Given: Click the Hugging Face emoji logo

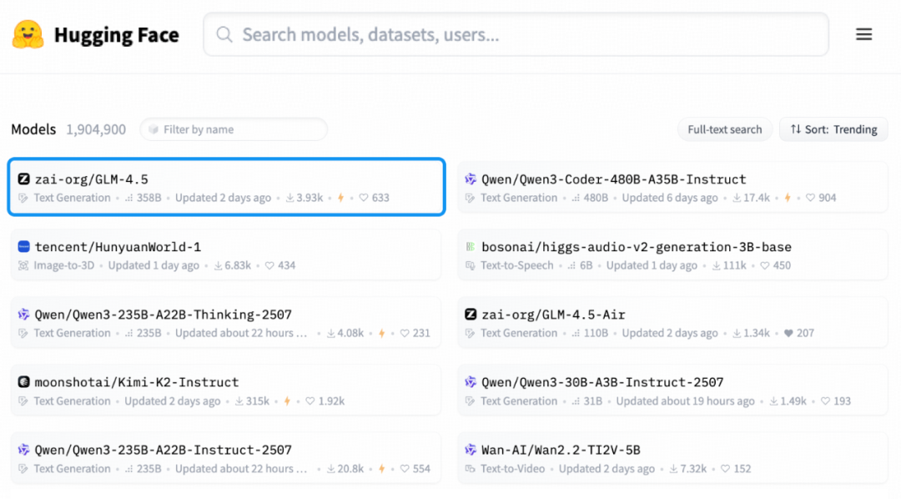Looking at the screenshot, I should [x=28, y=34].
